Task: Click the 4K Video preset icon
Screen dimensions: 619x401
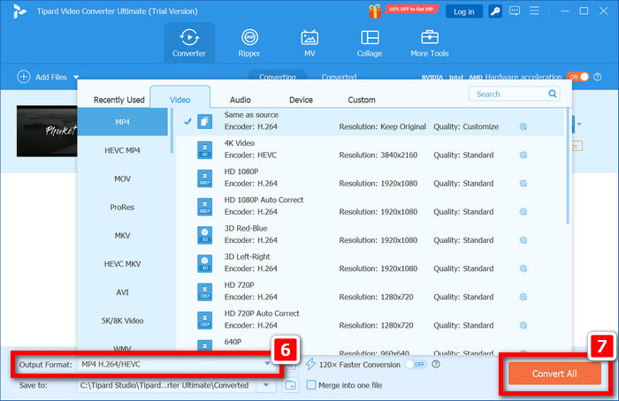Action: (x=204, y=150)
